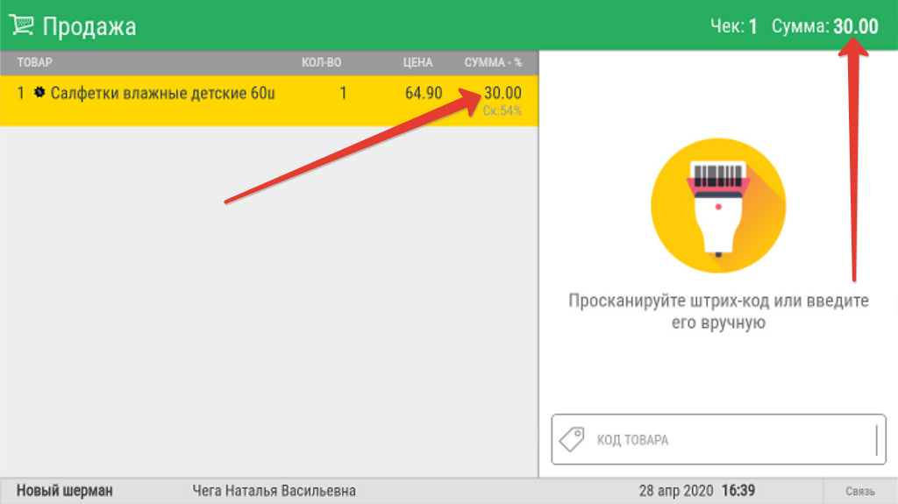
Task: Click the quantity value 1 in item row
Action: pos(343,93)
